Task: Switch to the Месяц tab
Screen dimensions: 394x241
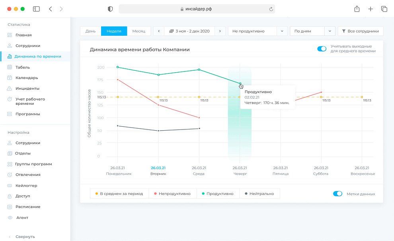Action: click(139, 31)
